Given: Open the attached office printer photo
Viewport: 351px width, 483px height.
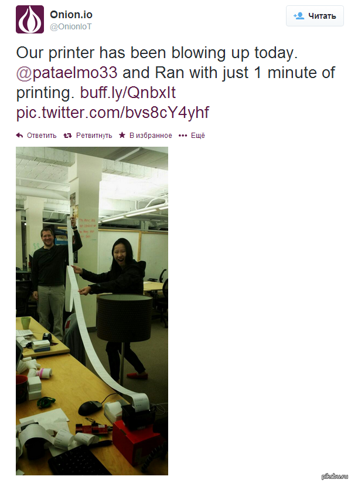Looking at the screenshot, I should tap(92, 311).
